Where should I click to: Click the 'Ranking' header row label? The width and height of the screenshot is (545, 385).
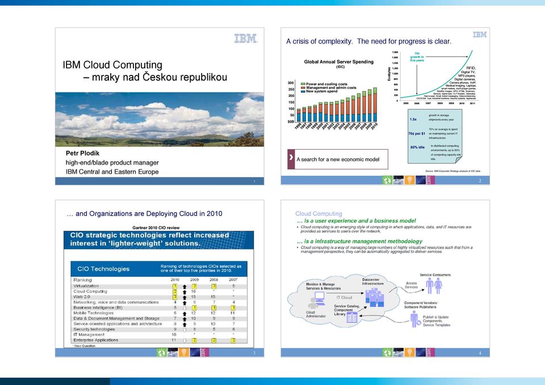point(83,280)
